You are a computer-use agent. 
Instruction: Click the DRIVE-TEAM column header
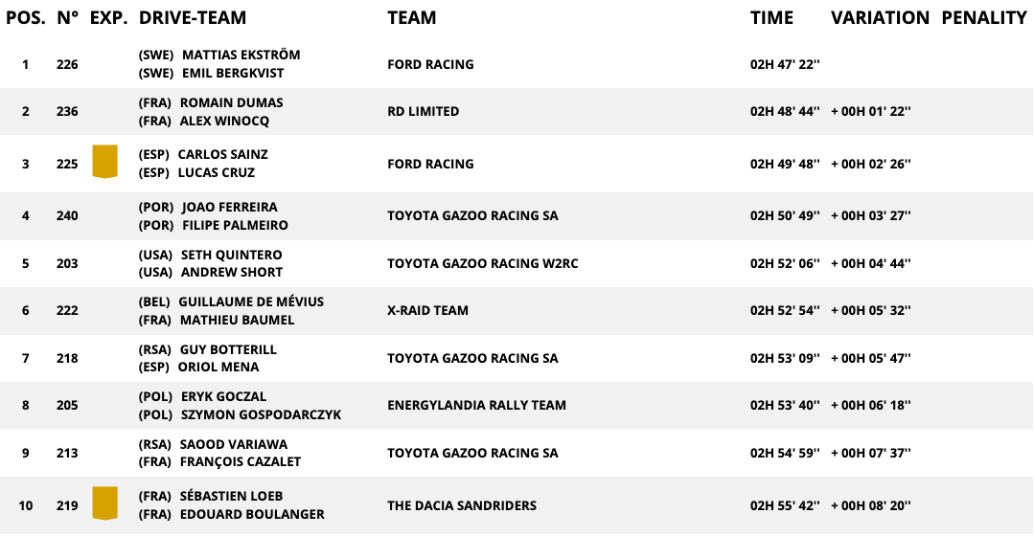193,17
